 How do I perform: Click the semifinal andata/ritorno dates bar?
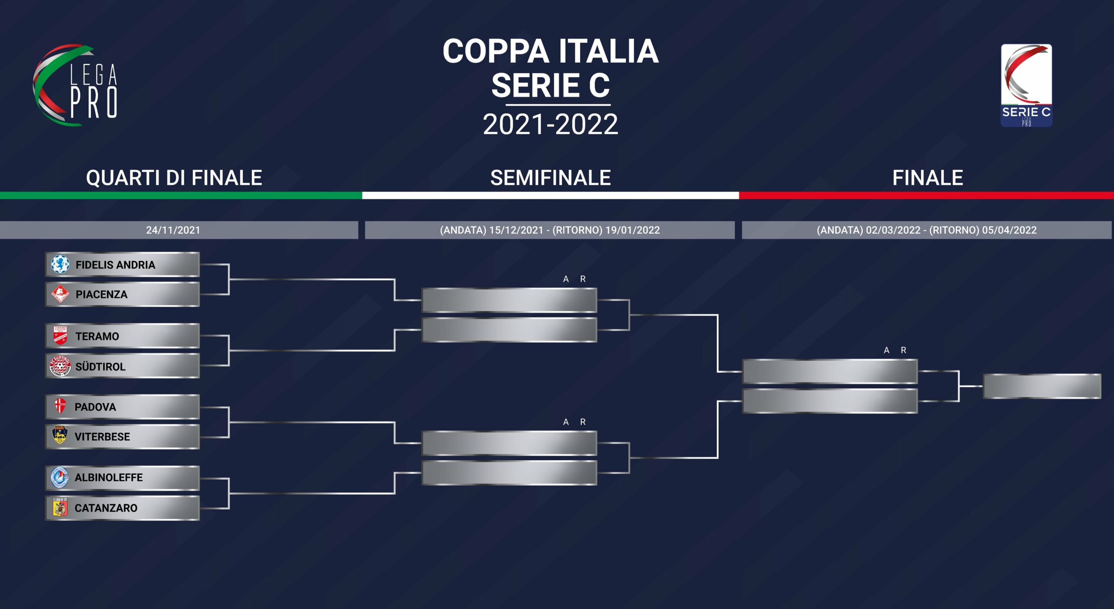point(550,230)
